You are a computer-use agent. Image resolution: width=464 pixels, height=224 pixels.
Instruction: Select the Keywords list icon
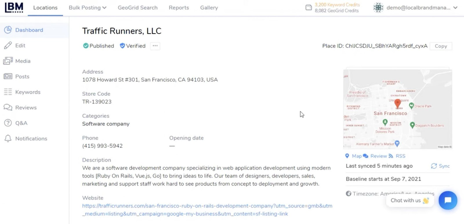point(8,92)
